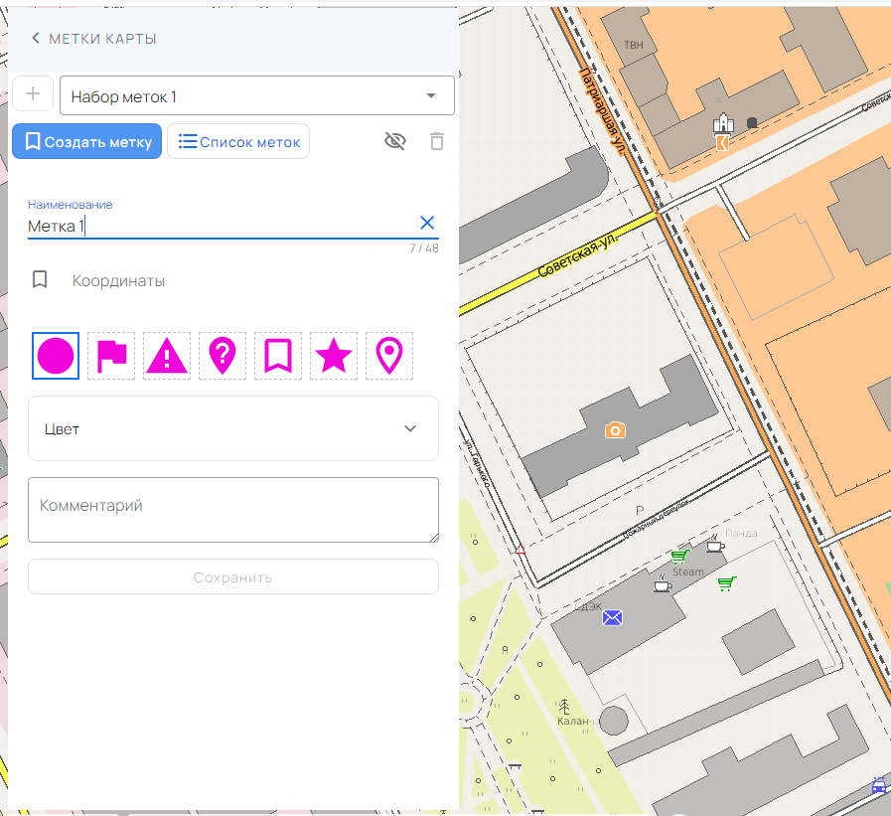Clear the Наименование field with the X

tap(427, 223)
